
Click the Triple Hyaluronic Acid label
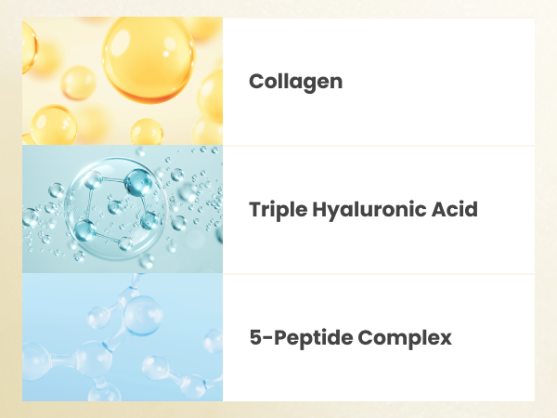363,210
